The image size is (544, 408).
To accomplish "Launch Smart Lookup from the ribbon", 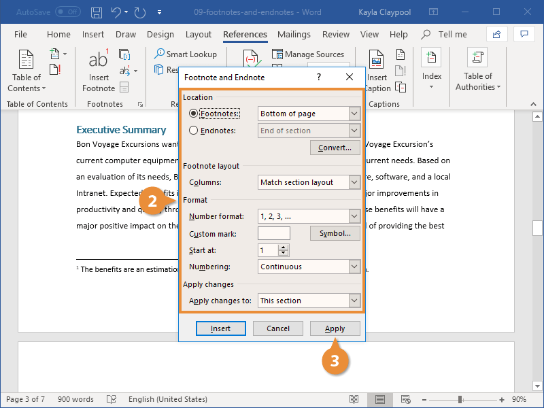I will point(186,54).
